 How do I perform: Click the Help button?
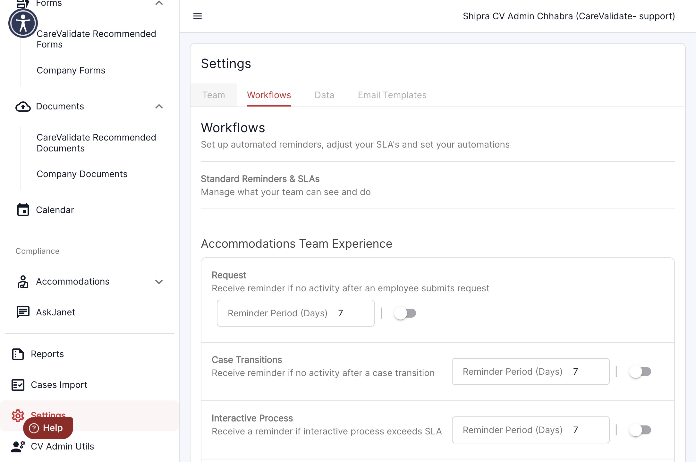tap(48, 428)
